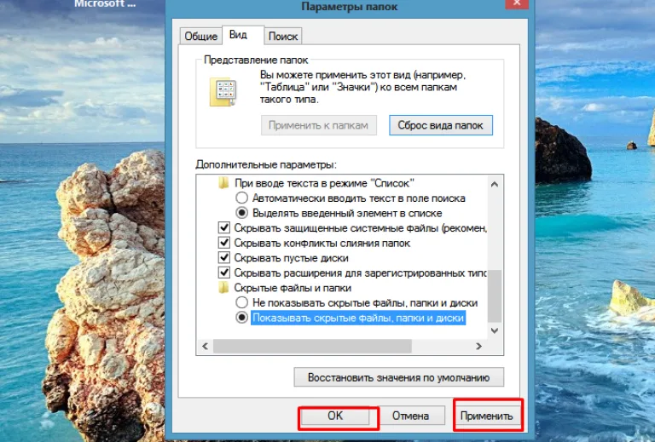This screenshot has height=442, width=655.
Task: Click Сброс вида папок button
Action: pyautogui.click(x=441, y=125)
